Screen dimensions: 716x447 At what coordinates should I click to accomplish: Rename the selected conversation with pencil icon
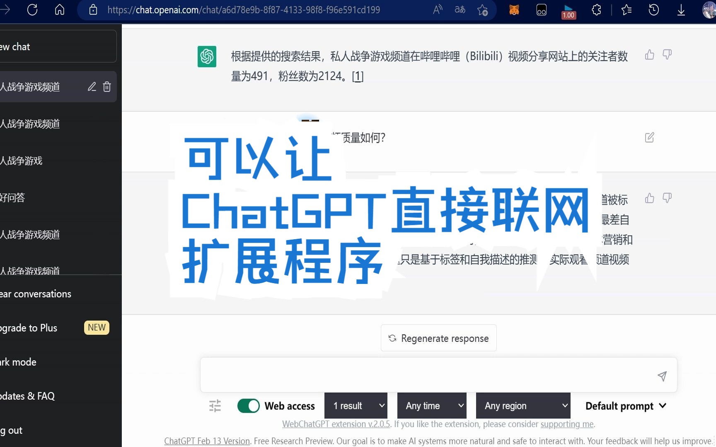point(92,87)
